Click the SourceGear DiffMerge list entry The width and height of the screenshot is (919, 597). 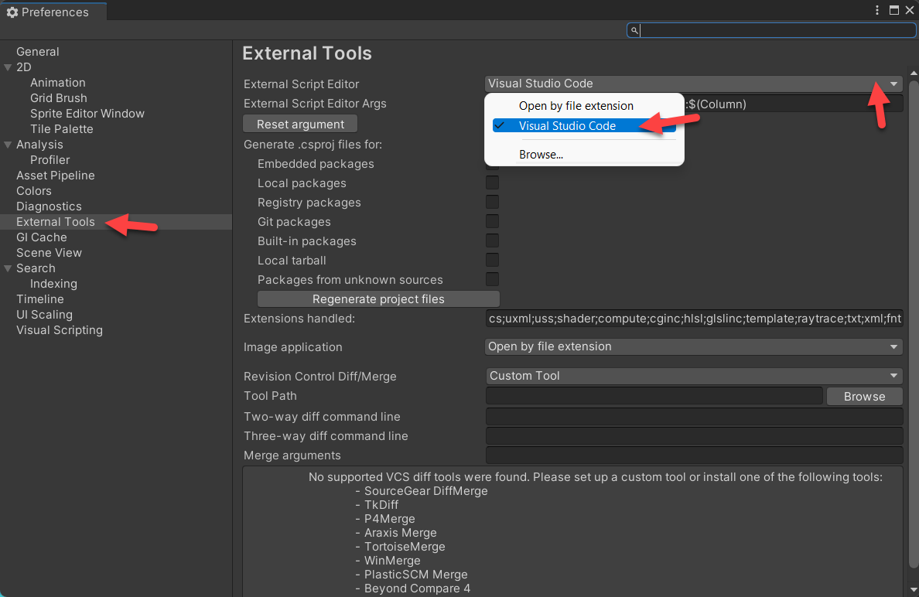pyautogui.click(x=426, y=491)
